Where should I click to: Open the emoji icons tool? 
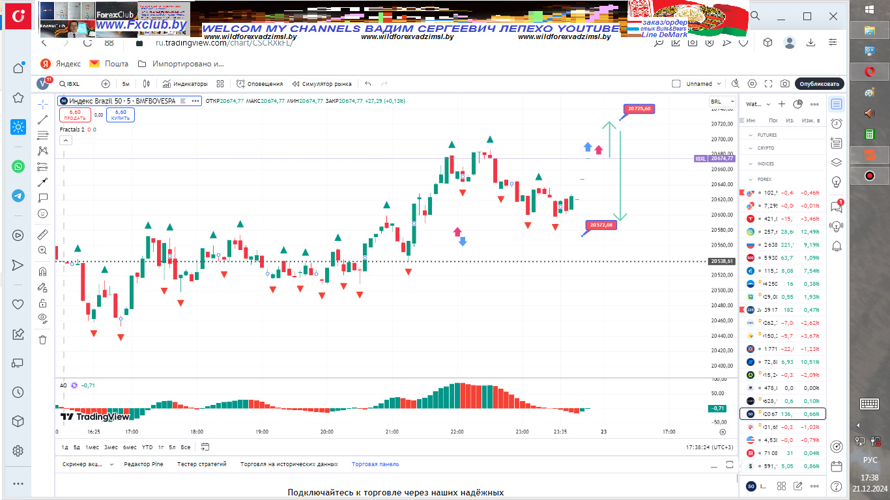coord(43,214)
